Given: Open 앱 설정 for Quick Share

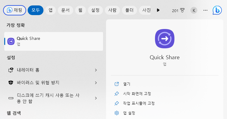Looking at the screenshot, I should tap(129, 113).
